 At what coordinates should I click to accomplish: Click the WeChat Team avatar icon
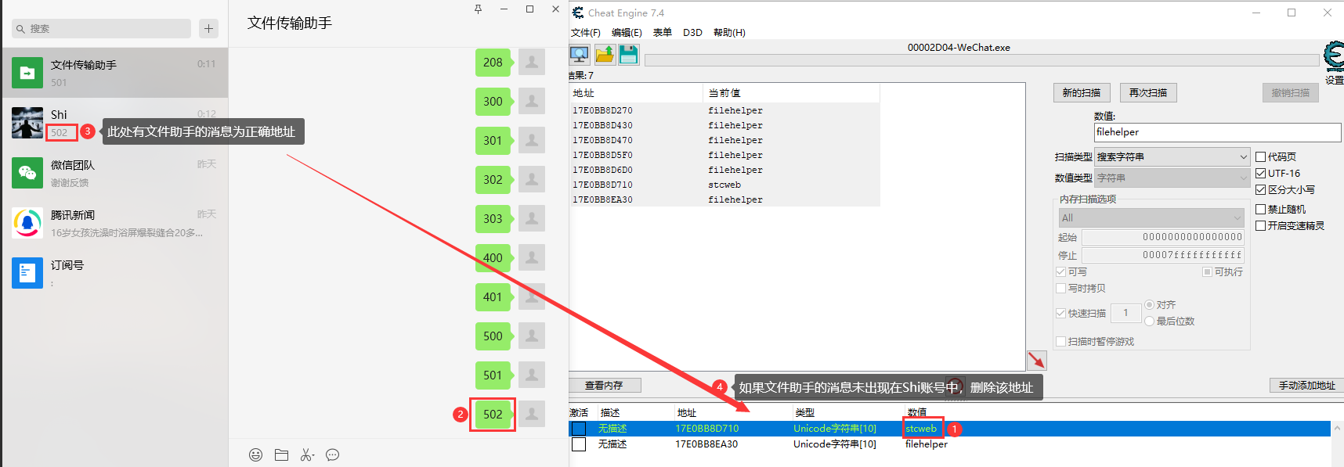click(x=27, y=173)
